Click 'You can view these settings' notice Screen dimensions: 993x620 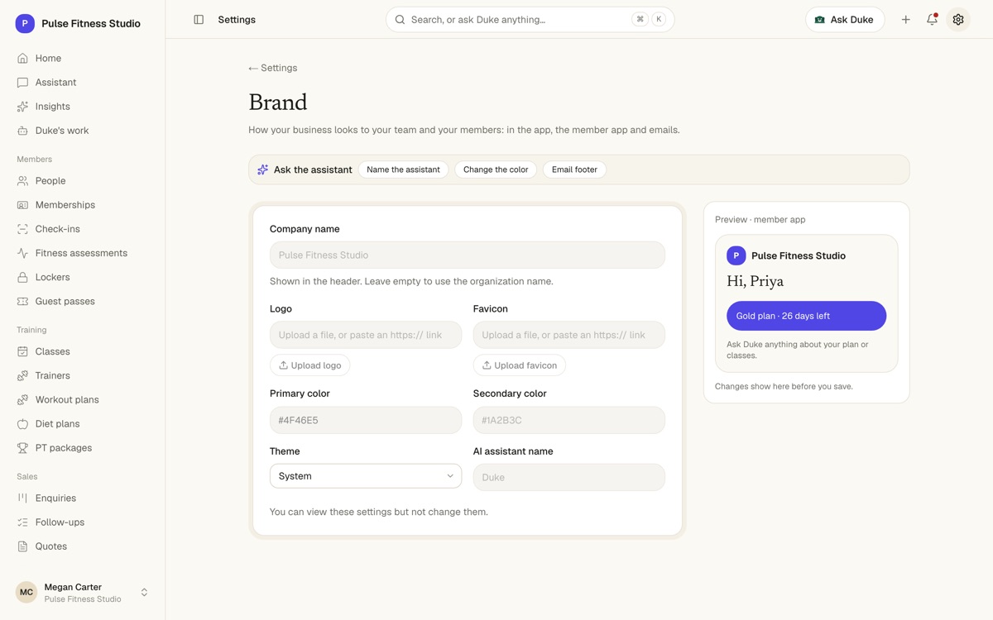[x=379, y=512]
